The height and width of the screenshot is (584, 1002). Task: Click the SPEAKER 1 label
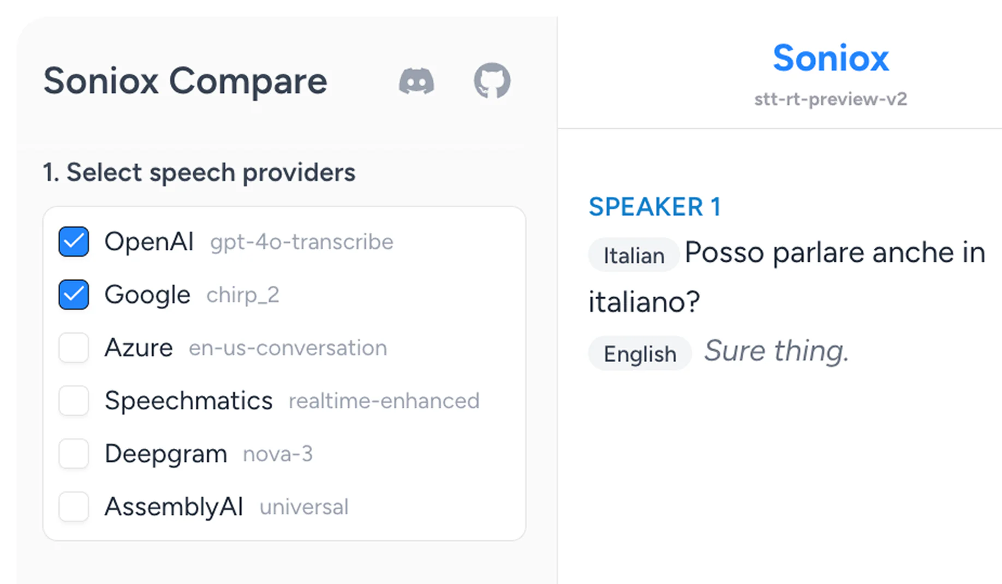click(x=654, y=207)
